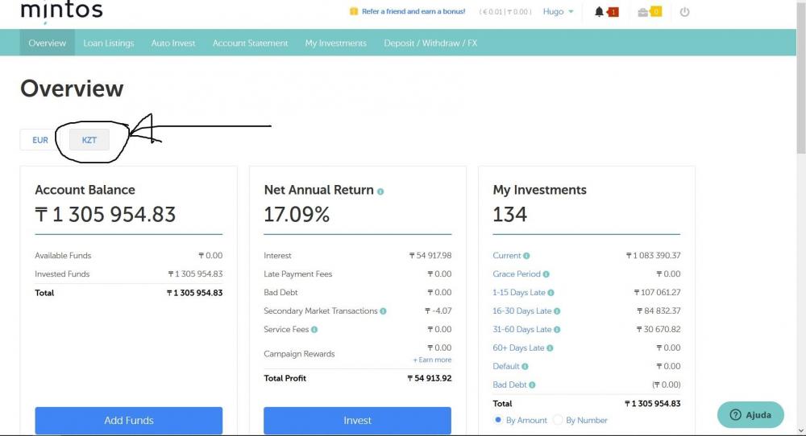Click the power logout icon
This screenshot has height=436, width=806.
click(685, 12)
